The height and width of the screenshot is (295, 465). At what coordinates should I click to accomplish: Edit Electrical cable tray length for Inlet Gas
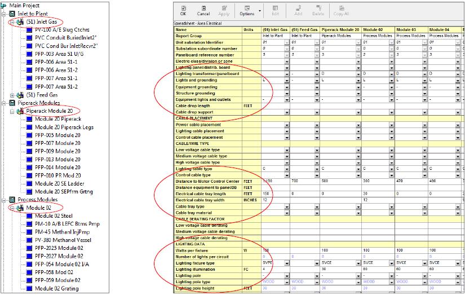[x=276, y=194]
